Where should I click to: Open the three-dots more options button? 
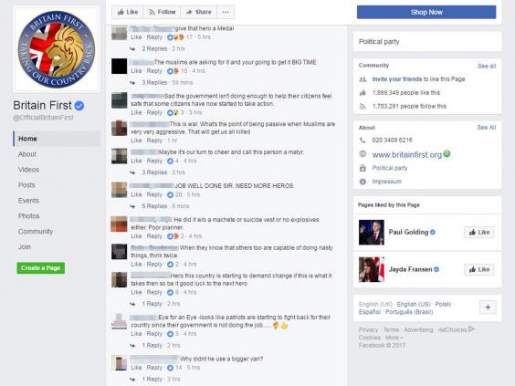(226, 12)
